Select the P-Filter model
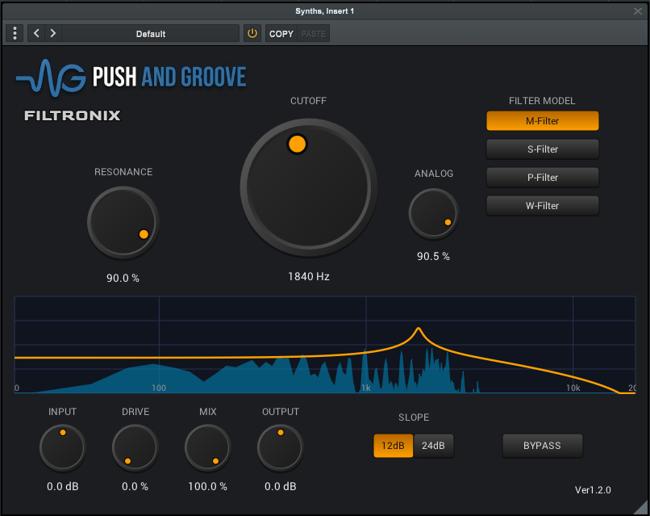 (542, 178)
